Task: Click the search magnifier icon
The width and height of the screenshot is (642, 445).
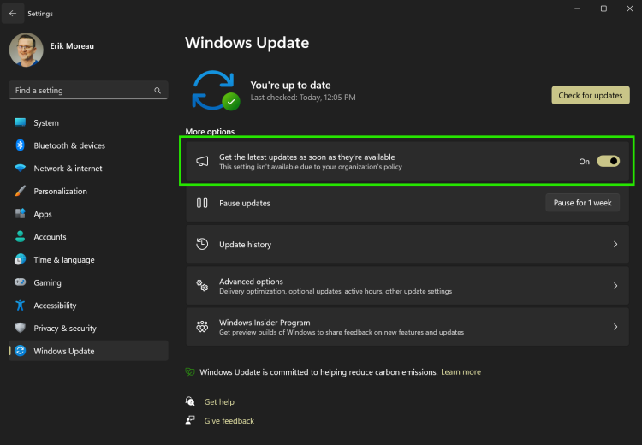Action: (158, 91)
